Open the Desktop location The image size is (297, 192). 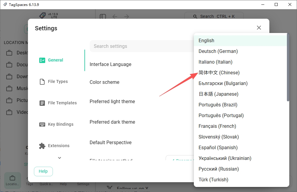[x=17, y=53]
